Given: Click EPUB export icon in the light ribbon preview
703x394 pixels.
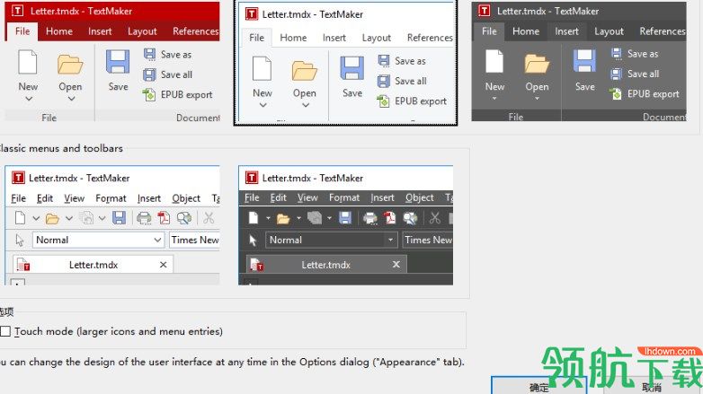Looking at the screenshot, I should point(383,101).
